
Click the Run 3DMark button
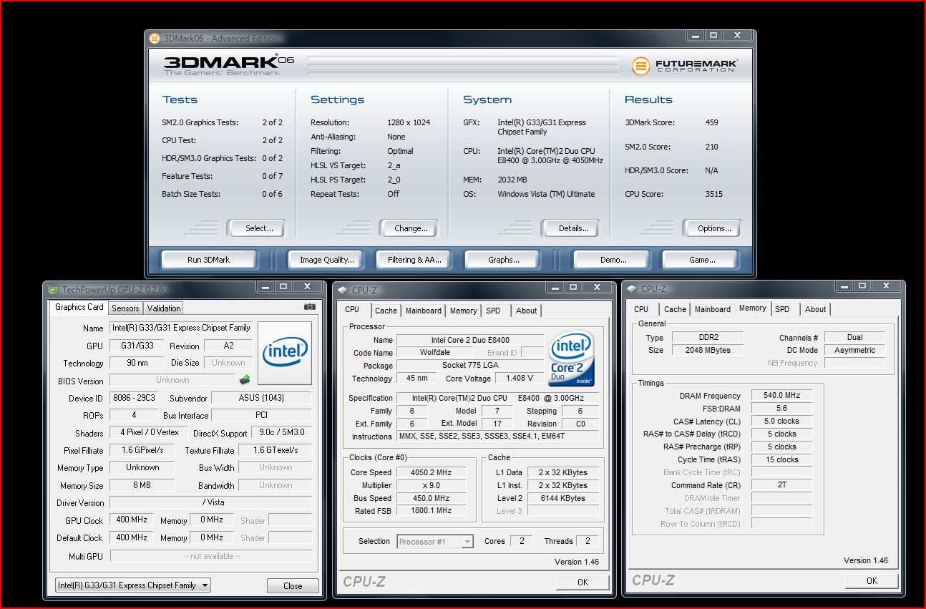[208, 260]
